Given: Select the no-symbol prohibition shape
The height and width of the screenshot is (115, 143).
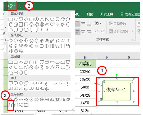Looking at the screenshot, I should 42,25.
